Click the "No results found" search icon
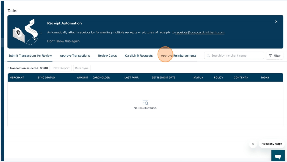The width and height of the screenshot is (287, 162). pyautogui.click(x=145, y=102)
